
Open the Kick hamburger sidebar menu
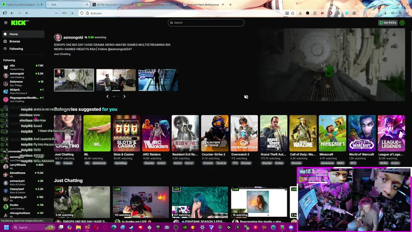6,23
